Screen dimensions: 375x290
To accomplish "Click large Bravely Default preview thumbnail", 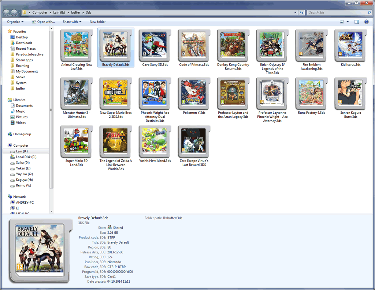I will 41,251.
